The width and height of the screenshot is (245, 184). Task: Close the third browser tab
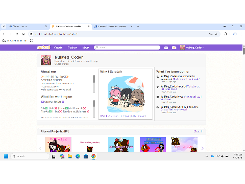(x=131, y=27)
